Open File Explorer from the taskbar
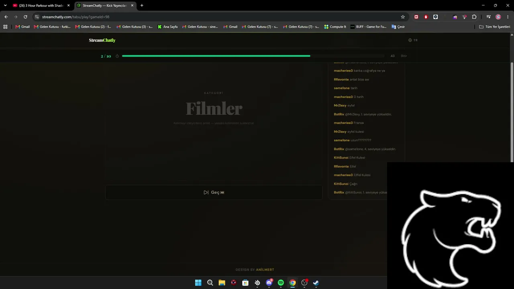The width and height of the screenshot is (514, 289). pos(222,283)
